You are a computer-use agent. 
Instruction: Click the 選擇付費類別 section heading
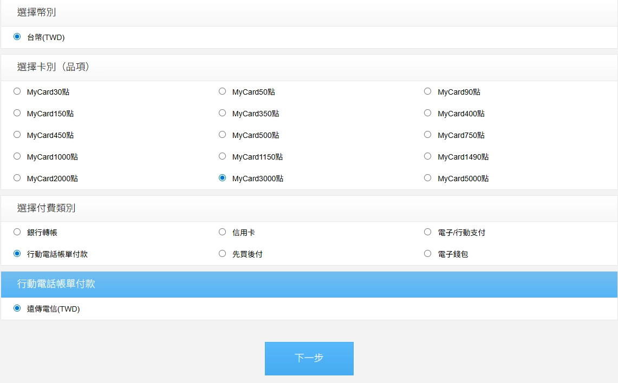(46, 208)
